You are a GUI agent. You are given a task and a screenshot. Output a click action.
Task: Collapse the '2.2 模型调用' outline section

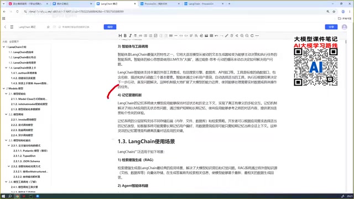coord(6,114)
